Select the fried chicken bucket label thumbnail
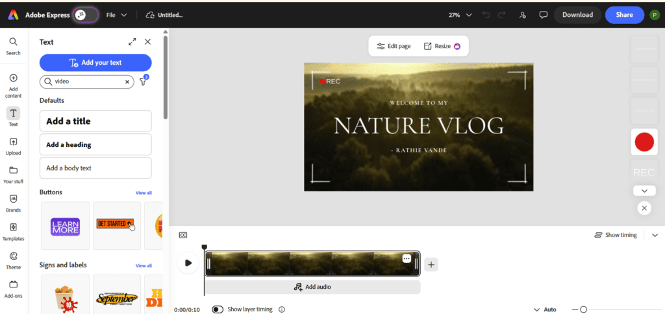Screen dimensions: 665x314 coord(65,294)
